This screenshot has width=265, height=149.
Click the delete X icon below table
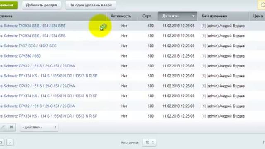[12, 127]
